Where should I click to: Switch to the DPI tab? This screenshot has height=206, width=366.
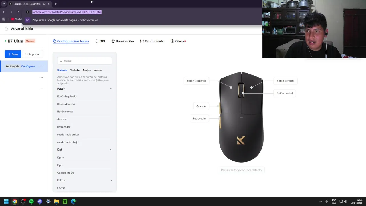[100, 41]
